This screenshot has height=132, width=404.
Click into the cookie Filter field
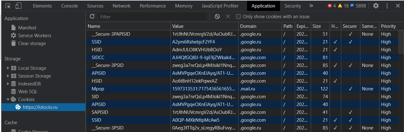coord(153,17)
